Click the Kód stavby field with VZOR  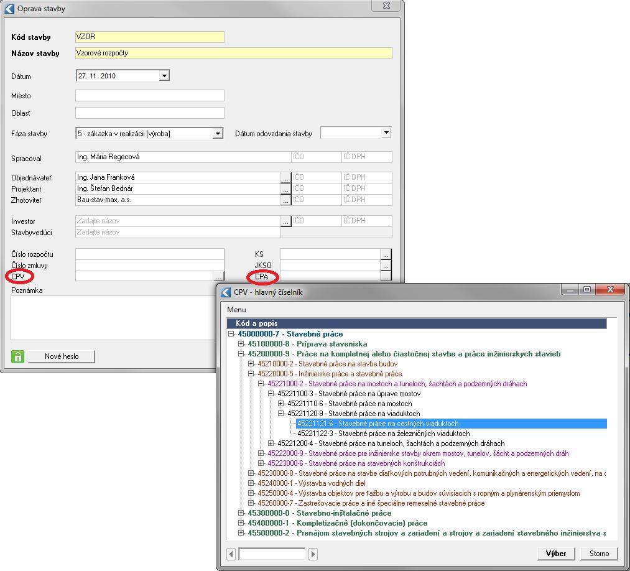coord(149,37)
